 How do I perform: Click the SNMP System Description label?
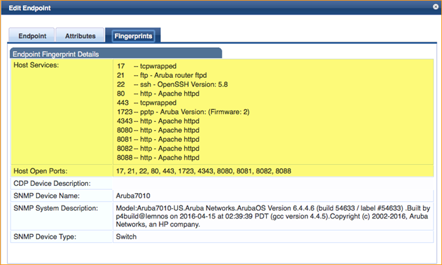pyautogui.click(x=56, y=208)
